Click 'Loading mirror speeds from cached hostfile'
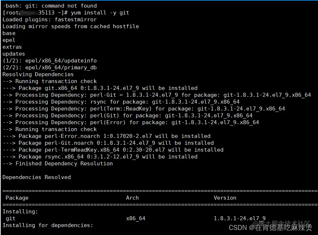Image resolution: width=318 pixels, height=235 pixels. pyautogui.click(x=71, y=27)
